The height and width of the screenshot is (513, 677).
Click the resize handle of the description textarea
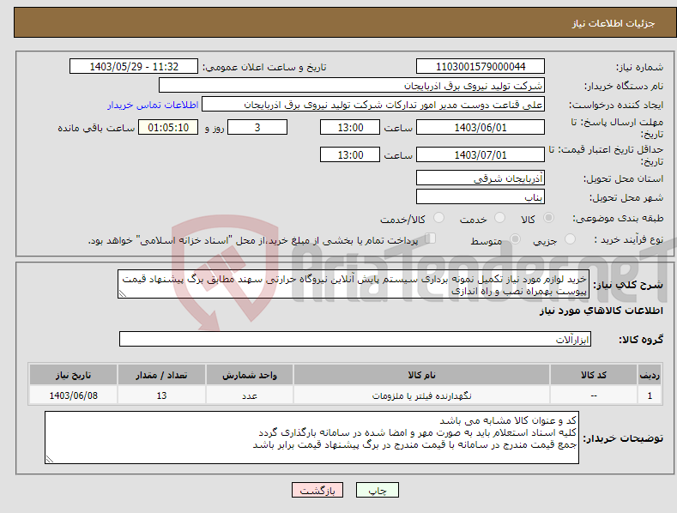point(123,294)
